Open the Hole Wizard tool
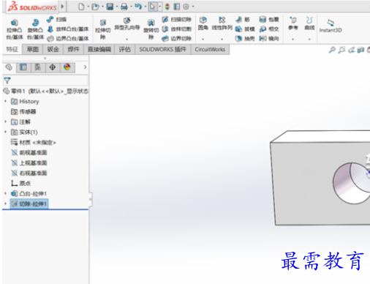 [127, 20]
